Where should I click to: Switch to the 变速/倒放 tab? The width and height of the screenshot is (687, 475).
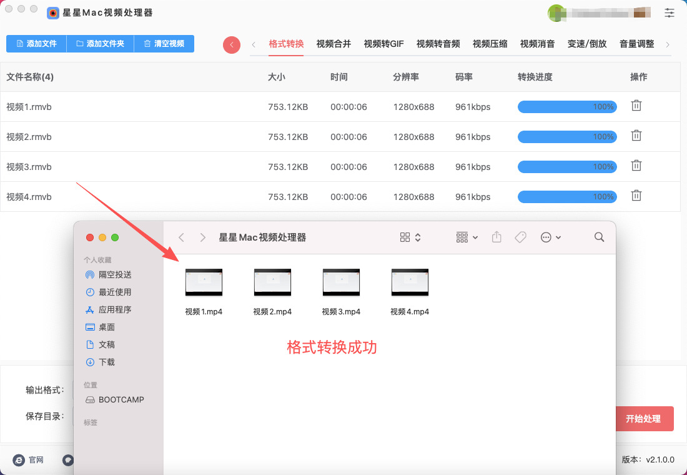[x=587, y=44]
